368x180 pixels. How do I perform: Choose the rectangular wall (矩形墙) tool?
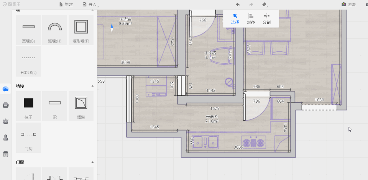click(x=80, y=30)
